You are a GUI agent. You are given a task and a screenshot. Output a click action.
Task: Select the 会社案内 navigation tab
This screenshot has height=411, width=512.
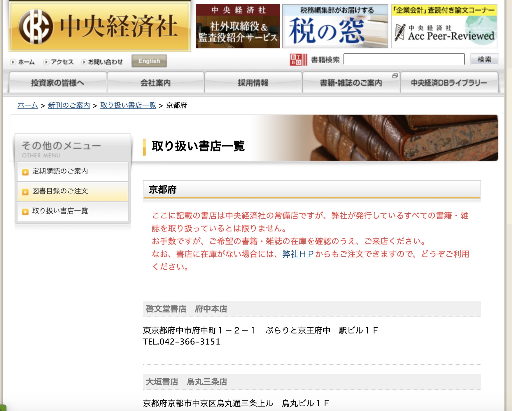tap(156, 82)
